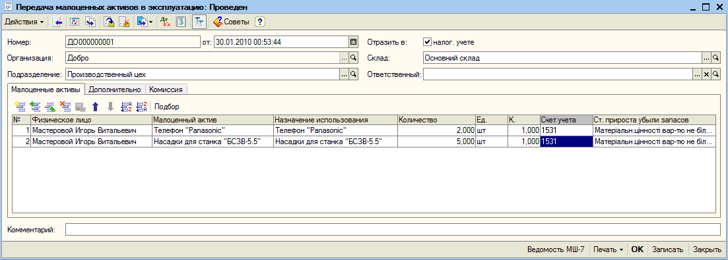Screen dimensions: 728x260
Task: Clear Ответственный field with X button
Action: click(706, 74)
